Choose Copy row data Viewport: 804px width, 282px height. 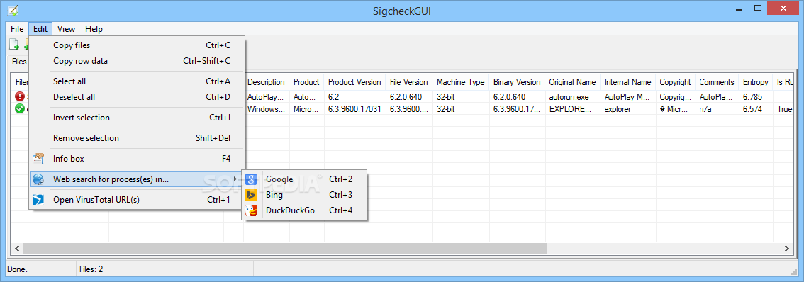(x=137, y=60)
